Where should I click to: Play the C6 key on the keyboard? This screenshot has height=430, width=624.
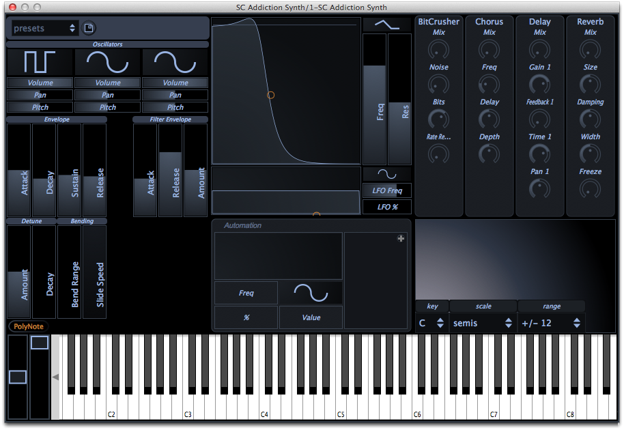pyautogui.click(x=416, y=405)
